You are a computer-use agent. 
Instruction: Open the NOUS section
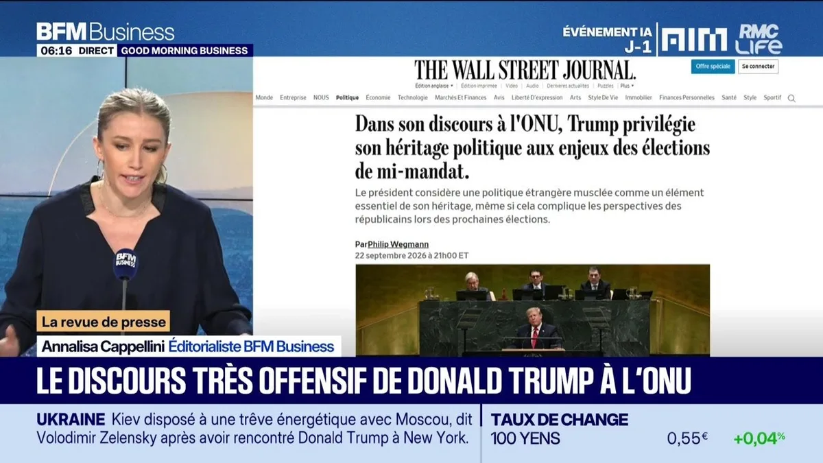pos(321,97)
